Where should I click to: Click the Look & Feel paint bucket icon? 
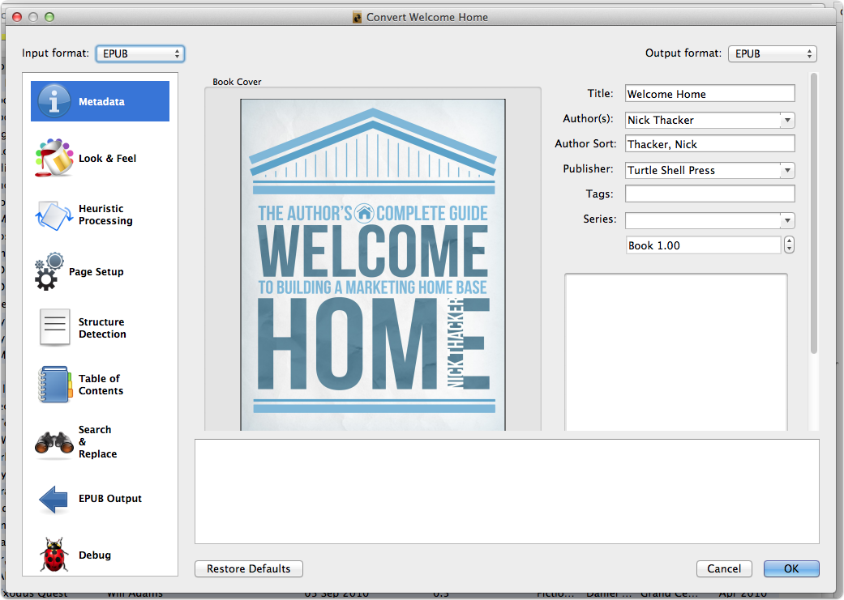click(54, 158)
